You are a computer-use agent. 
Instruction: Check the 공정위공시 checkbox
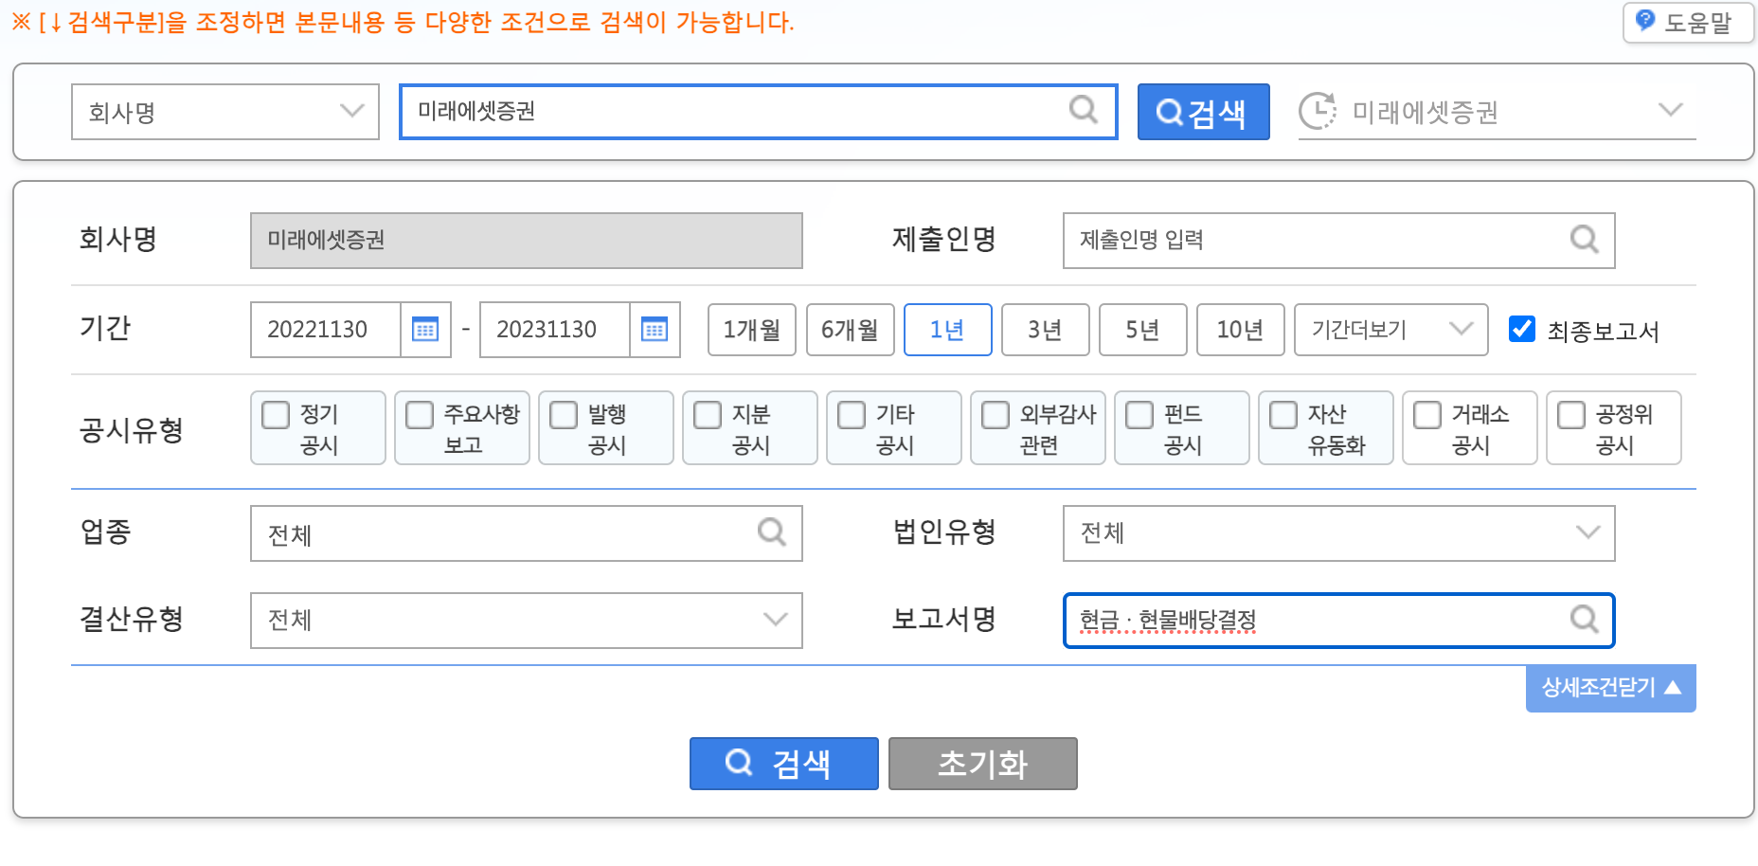coord(1571,415)
